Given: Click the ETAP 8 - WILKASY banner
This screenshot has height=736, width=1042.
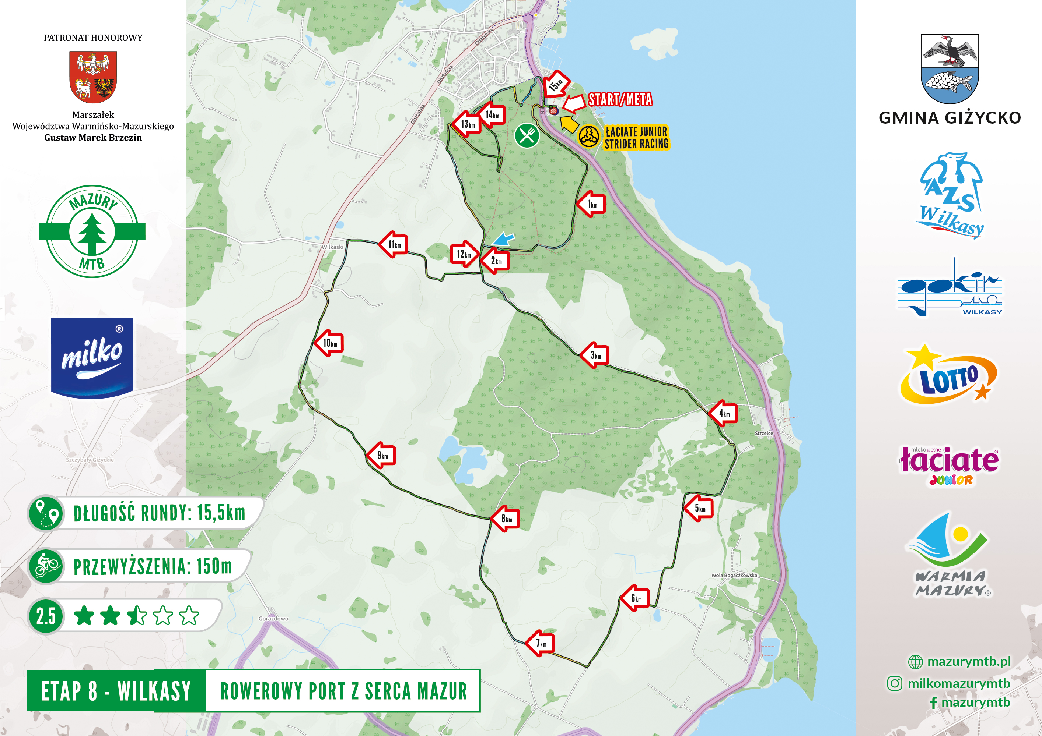Looking at the screenshot, I should (x=116, y=691).
